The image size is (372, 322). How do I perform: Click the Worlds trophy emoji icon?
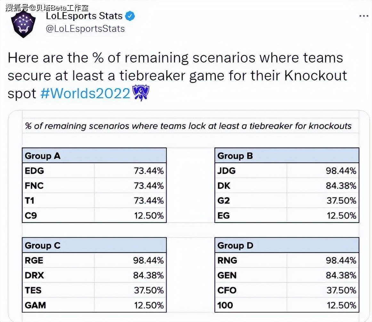[141, 93]
